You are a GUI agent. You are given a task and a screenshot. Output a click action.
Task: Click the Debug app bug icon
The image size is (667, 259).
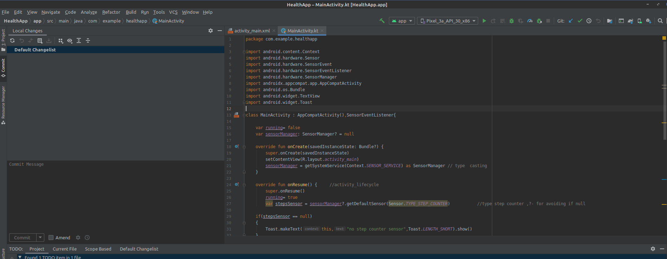(x=512, y=21)
